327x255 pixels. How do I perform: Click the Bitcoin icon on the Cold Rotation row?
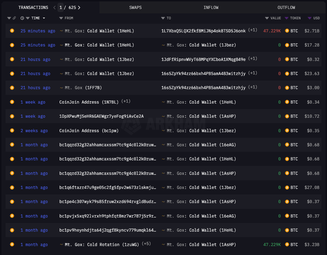point(12,245)
